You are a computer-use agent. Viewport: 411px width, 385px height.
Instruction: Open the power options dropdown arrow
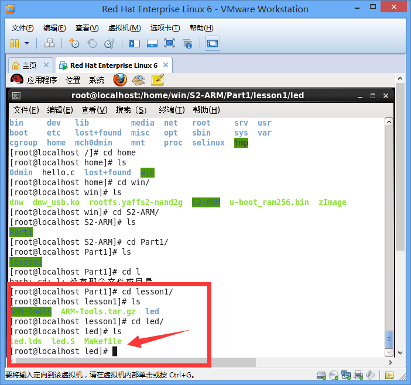pyautogui.click(x=26, y=43)
